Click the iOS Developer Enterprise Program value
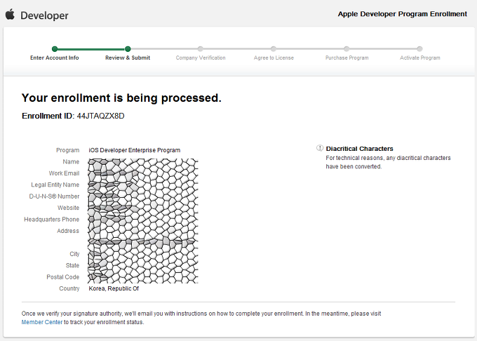Viewport: 477px width, 341px height. 135,150
